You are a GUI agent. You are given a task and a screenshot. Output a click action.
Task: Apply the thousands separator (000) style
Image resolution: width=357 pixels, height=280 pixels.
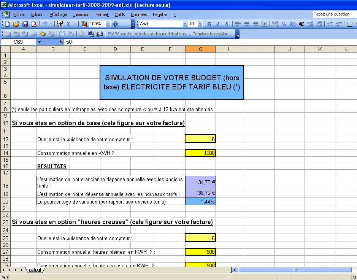click(x=293, y=24)
